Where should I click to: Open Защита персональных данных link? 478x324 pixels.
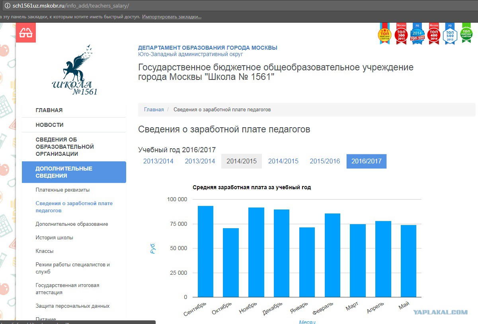[72, 306]
